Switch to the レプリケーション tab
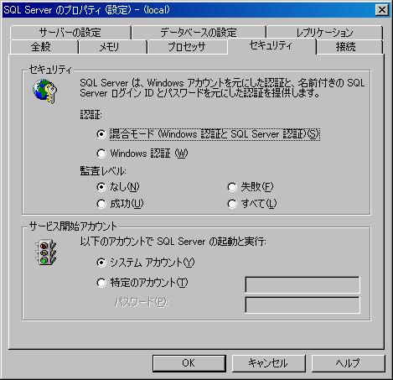393x380 pixels. click(x=324, y=33)
